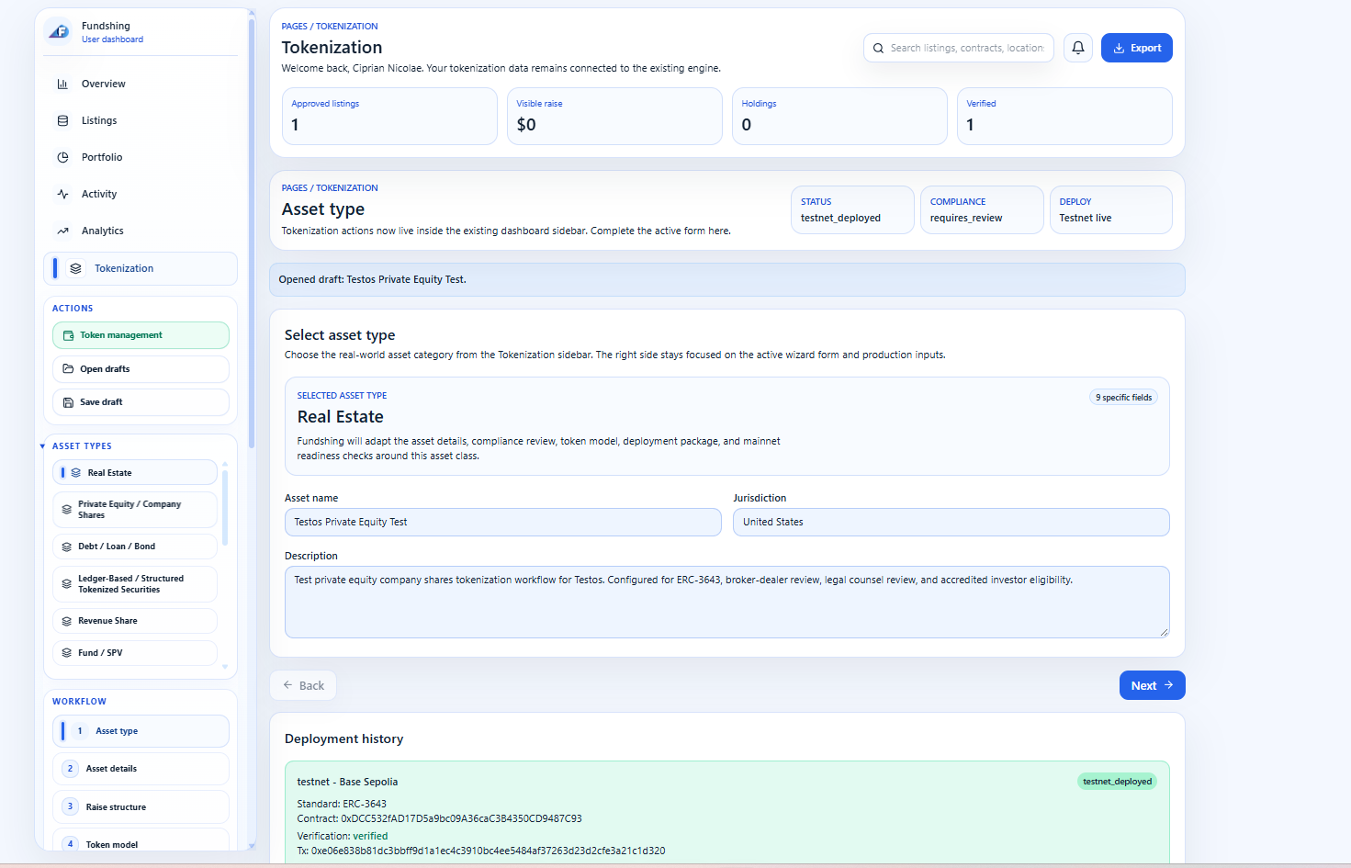Click the contract address starting 0xDCC532

pyautogui.click(x=461, y=818)
